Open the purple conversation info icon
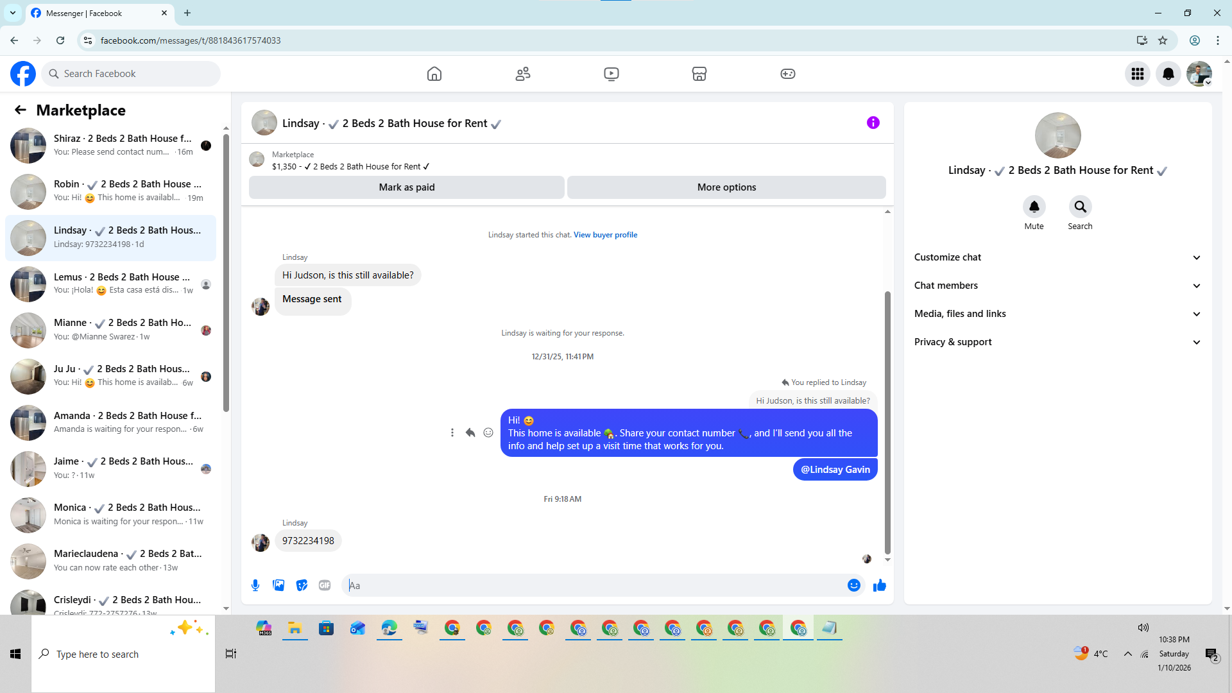Image resolution: width=1232 pixels, height=693 pixels. click(873, 123)
